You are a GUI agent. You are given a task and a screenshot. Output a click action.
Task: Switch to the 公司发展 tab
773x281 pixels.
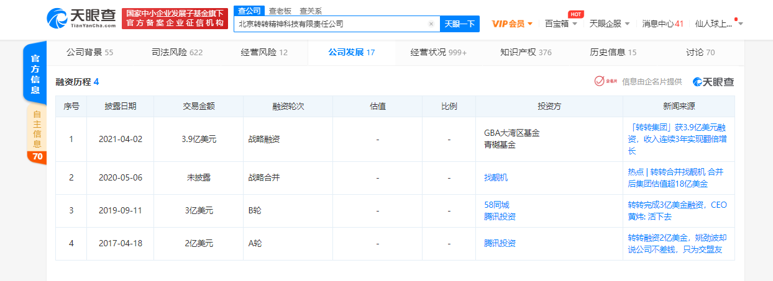(352, 53)
